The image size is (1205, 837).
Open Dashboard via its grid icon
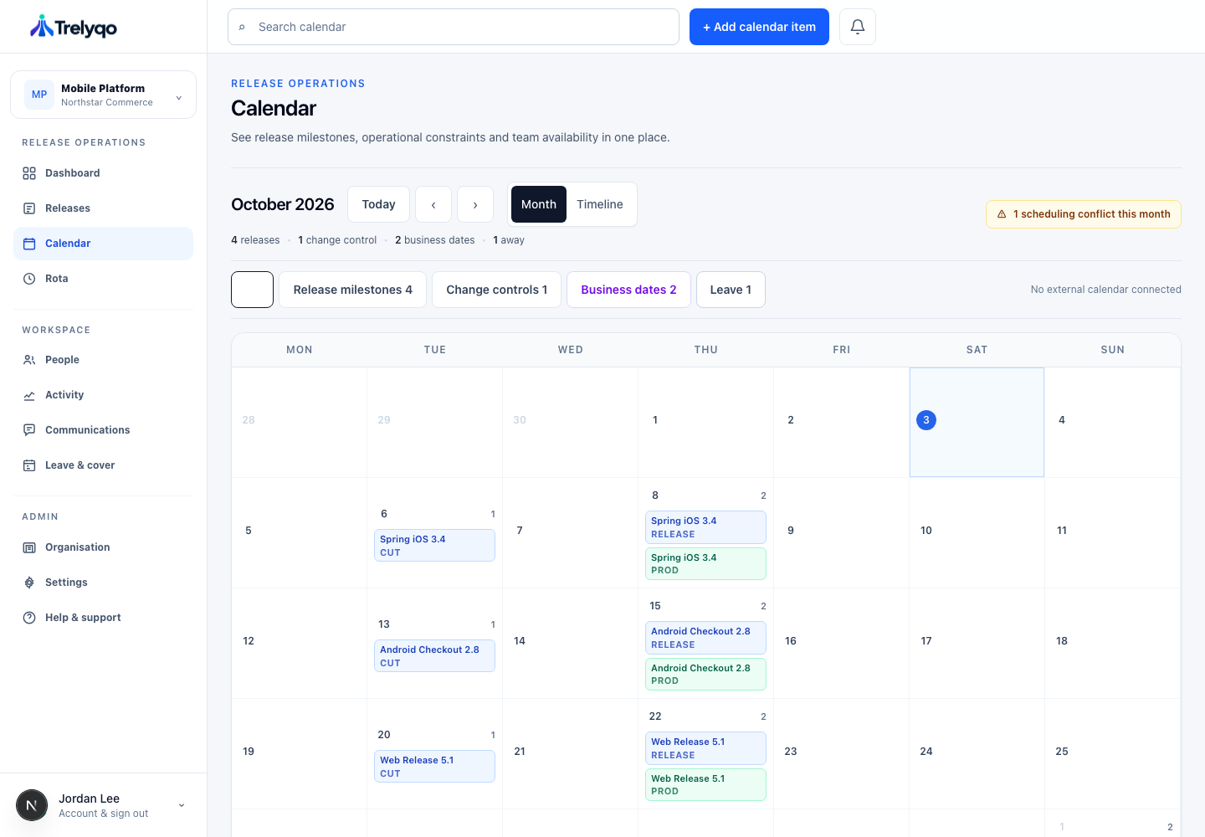[x=29, y=173]
